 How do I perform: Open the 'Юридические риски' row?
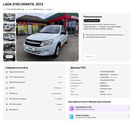tap(35, 72)
